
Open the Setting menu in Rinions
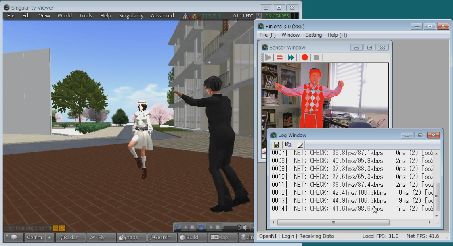tap(313, 35)
